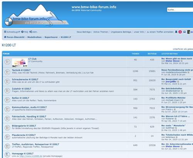Open the Plauderecke K1200LT forum
Viewport: 193px width, 158px height.
[24, 135]
